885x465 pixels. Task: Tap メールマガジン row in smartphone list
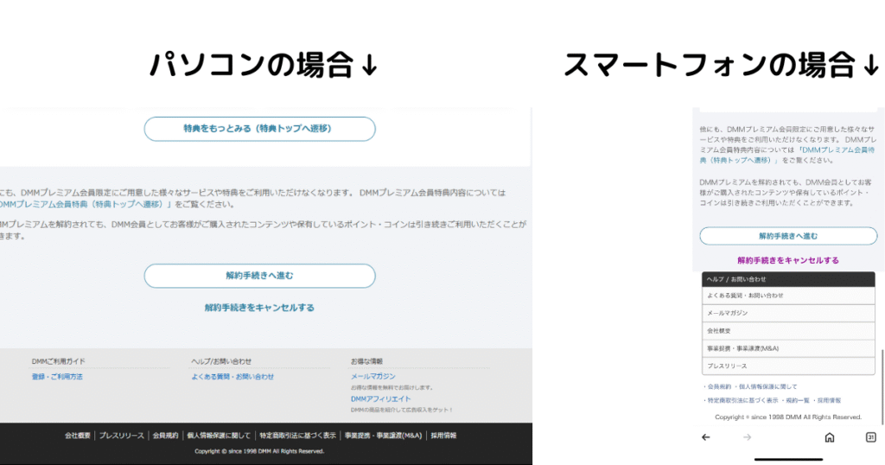click(x=788, y=313)
